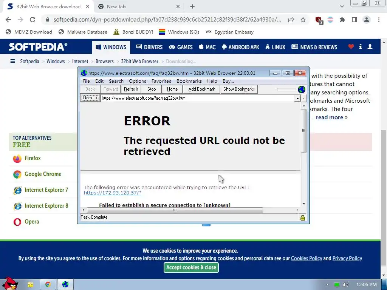Open the Search menu in 32bit Web Browser
Viewport: 387px width, 290px height.
tap(116, 81)
